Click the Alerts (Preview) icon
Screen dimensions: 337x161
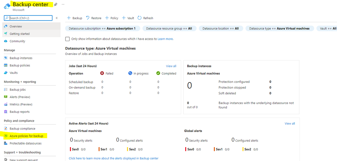pos(6,97)
